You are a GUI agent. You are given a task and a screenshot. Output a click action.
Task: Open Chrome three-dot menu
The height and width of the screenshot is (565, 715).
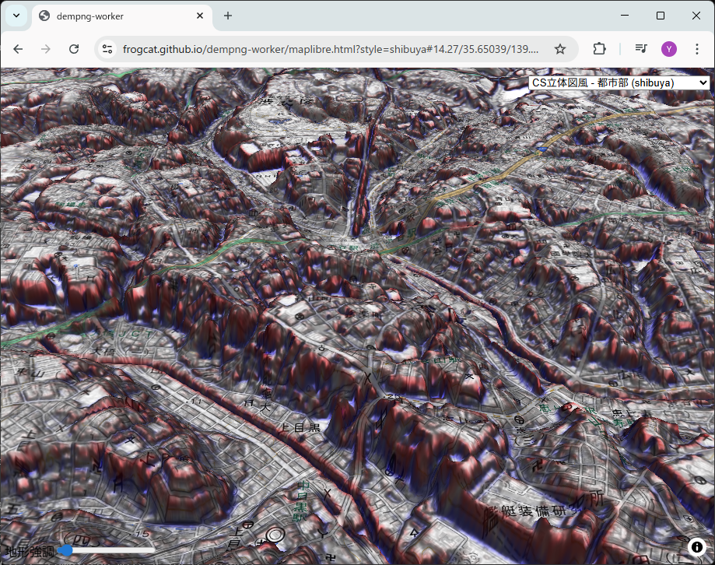(x=697, y=49)
